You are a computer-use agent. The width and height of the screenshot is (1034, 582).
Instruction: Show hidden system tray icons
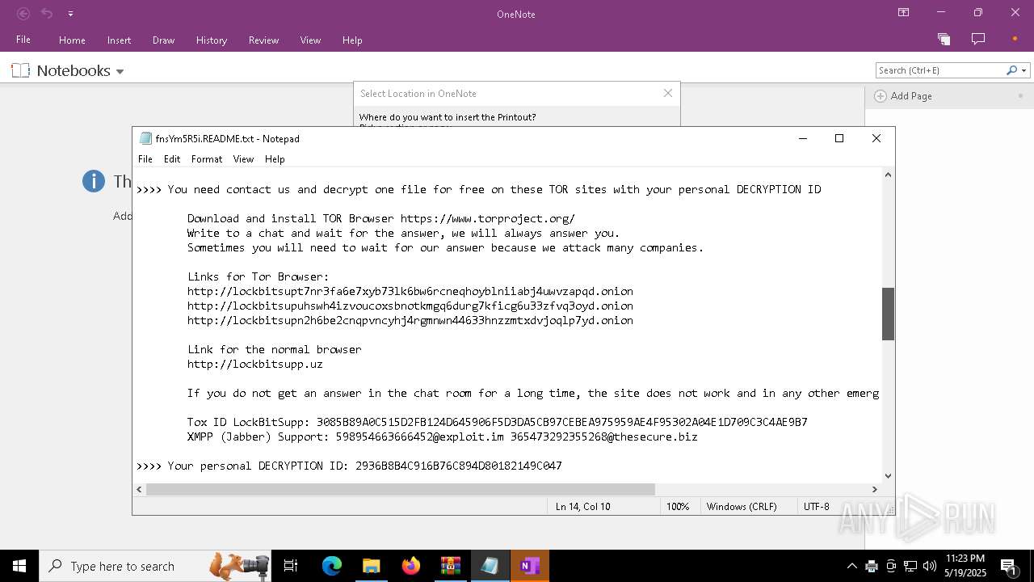pyautogui.click(x=851, y=566)
